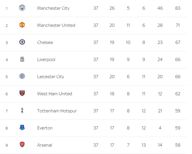Click the Arsenal cannon crest
The width and height of the screenshot is (192, 154).
tap(22, 145)
